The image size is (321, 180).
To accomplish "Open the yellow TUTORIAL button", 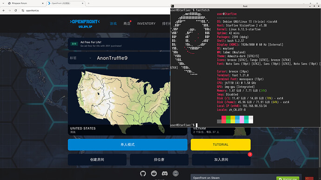I will point(221,144).
